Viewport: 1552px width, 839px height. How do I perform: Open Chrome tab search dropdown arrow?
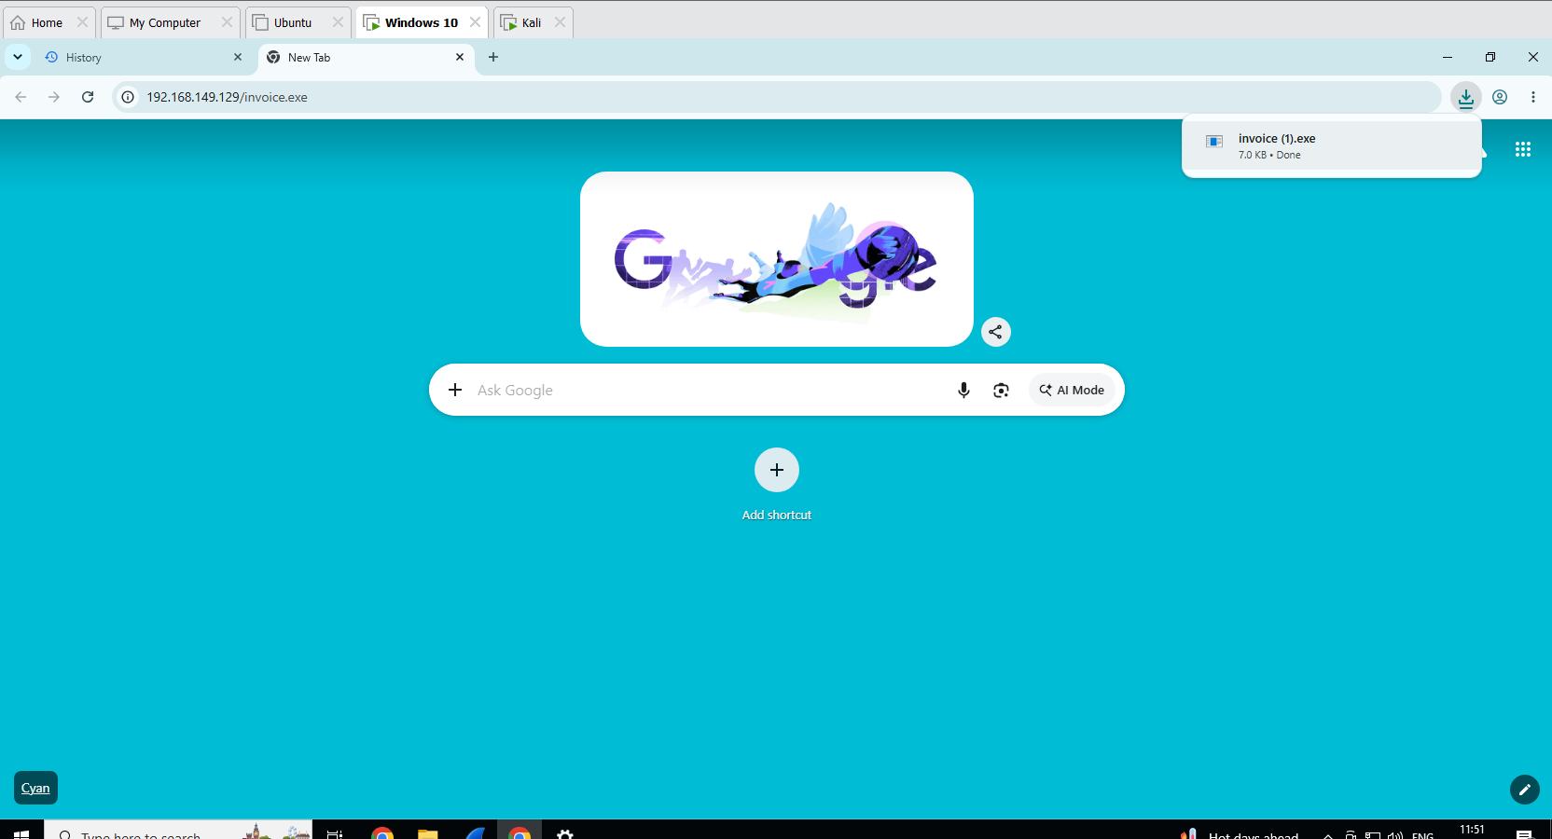pyautogui.click(x=18, y=57)
